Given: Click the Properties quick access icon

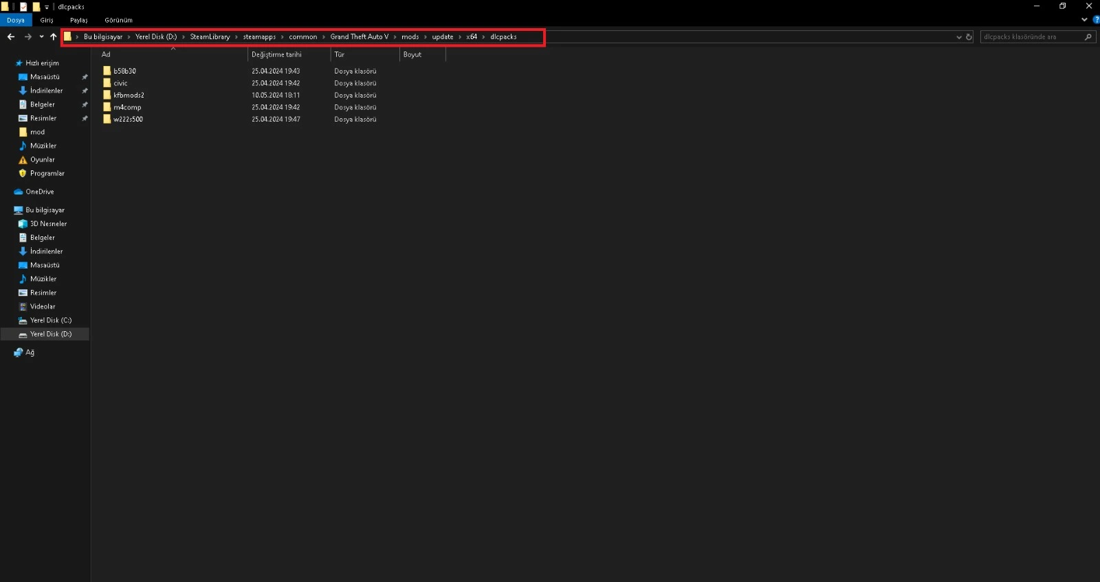Looking at the screenshot, I should pos(23,7).
